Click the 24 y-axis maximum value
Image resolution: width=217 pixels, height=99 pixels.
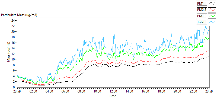tap(13, 20)
